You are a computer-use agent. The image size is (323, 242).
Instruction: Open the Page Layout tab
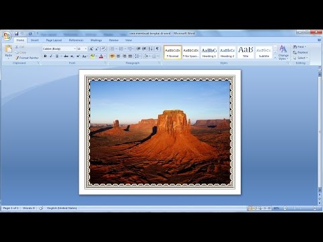click(54, 40)
